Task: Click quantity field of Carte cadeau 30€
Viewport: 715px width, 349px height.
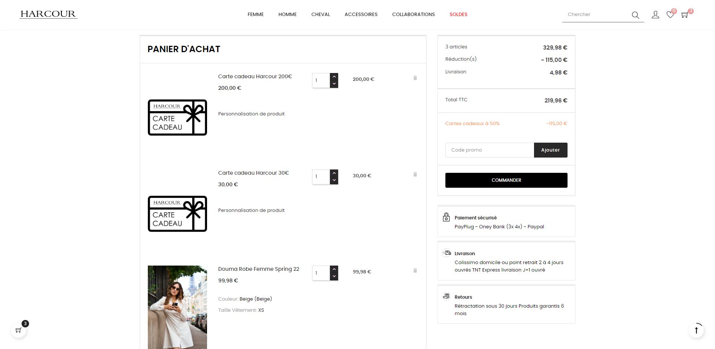Action: 321,177
